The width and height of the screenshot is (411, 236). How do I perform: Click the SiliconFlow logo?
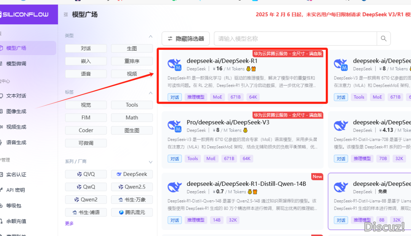coord(24,14)
